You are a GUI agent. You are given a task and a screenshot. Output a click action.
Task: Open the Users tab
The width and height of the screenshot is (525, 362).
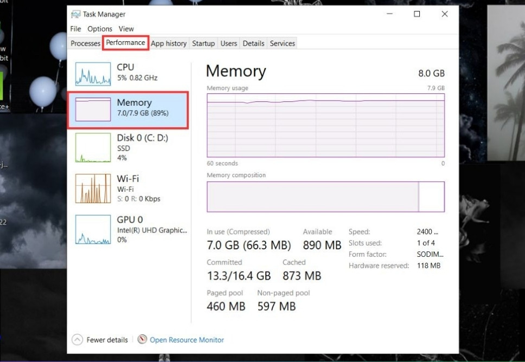click(x=228, y=43)
